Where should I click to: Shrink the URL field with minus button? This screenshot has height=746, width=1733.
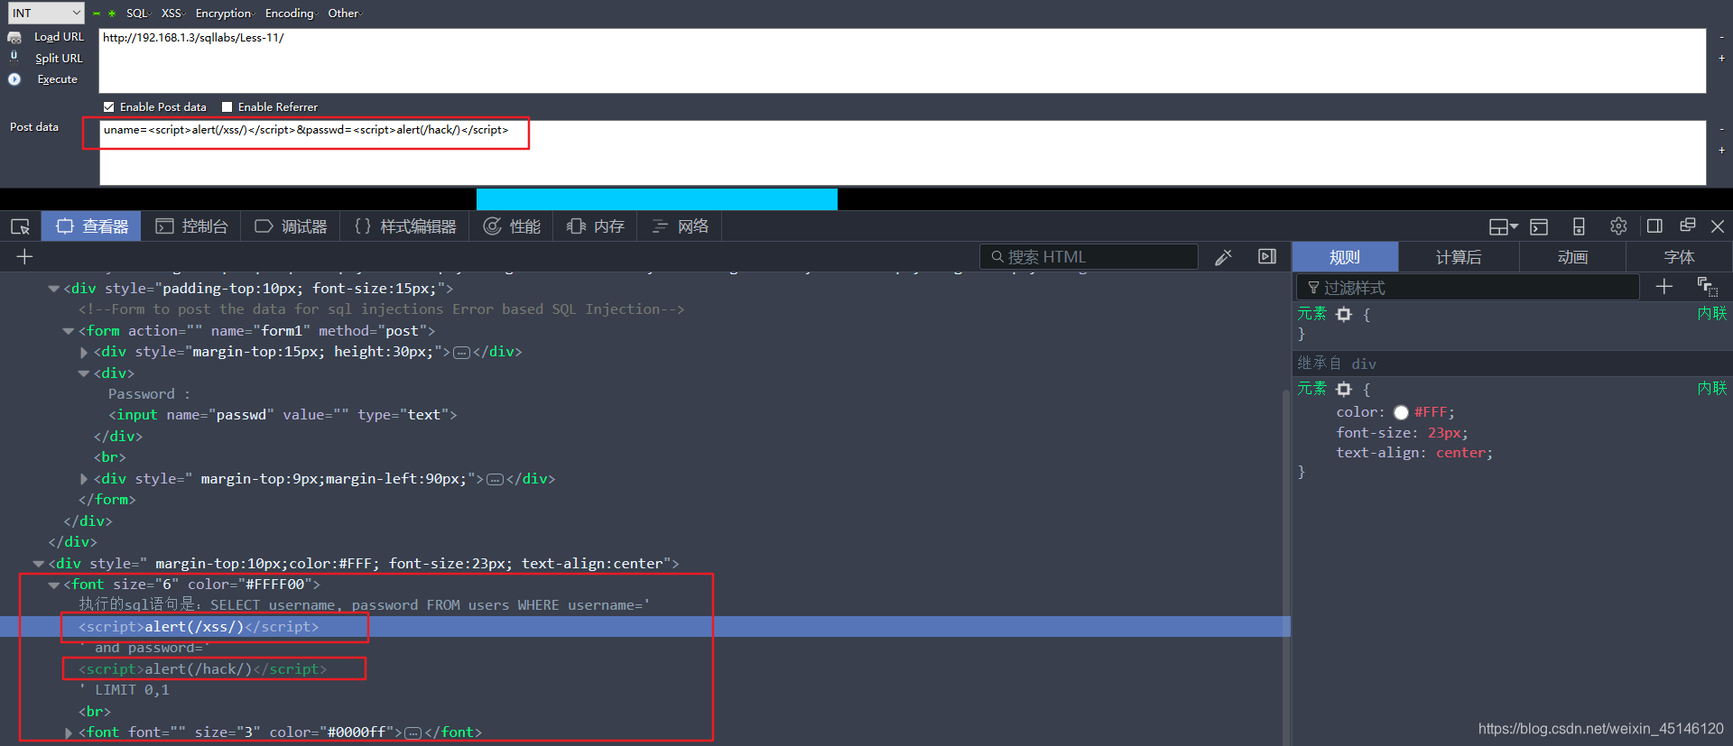point(1721,38)
